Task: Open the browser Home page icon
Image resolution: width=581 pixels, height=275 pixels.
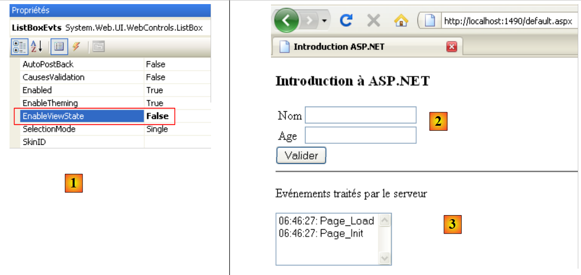Action: (401, 20)
